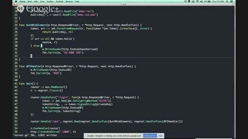Click the battery status indicator

[x=207, y=2]
